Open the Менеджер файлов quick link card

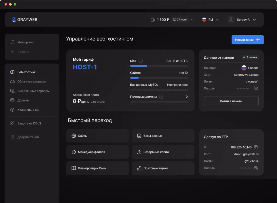[x=97, y=152]
